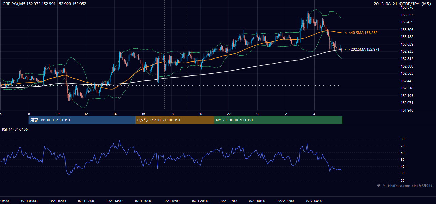
Task: Click the 153.553 price axis label
Action: (407, 15)
